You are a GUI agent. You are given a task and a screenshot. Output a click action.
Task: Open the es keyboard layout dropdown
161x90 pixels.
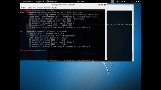tap(123, 1)
